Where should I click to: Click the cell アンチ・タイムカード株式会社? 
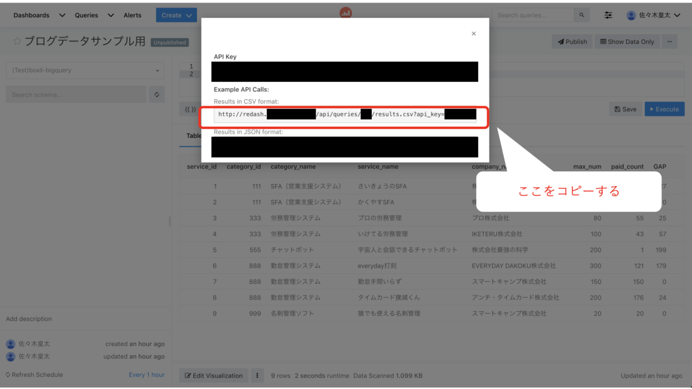[516, 298]
